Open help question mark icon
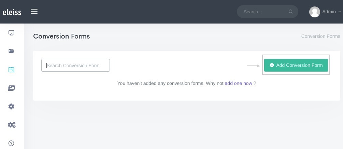 coord(11,143)
